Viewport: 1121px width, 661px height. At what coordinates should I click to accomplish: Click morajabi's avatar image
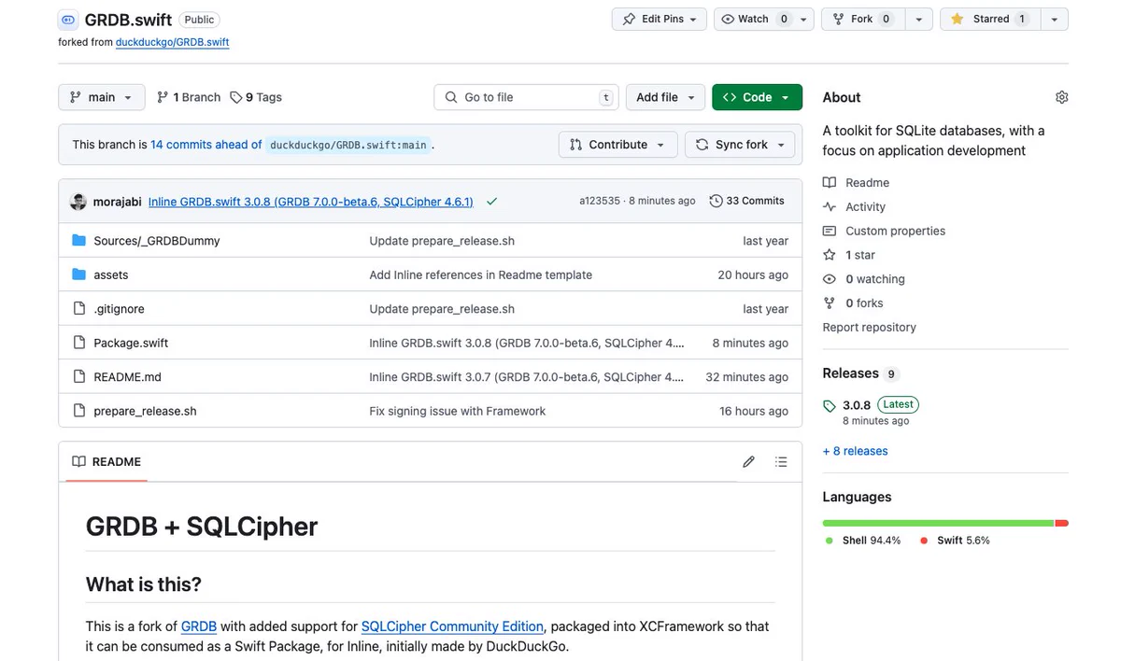tap(78, 201)
